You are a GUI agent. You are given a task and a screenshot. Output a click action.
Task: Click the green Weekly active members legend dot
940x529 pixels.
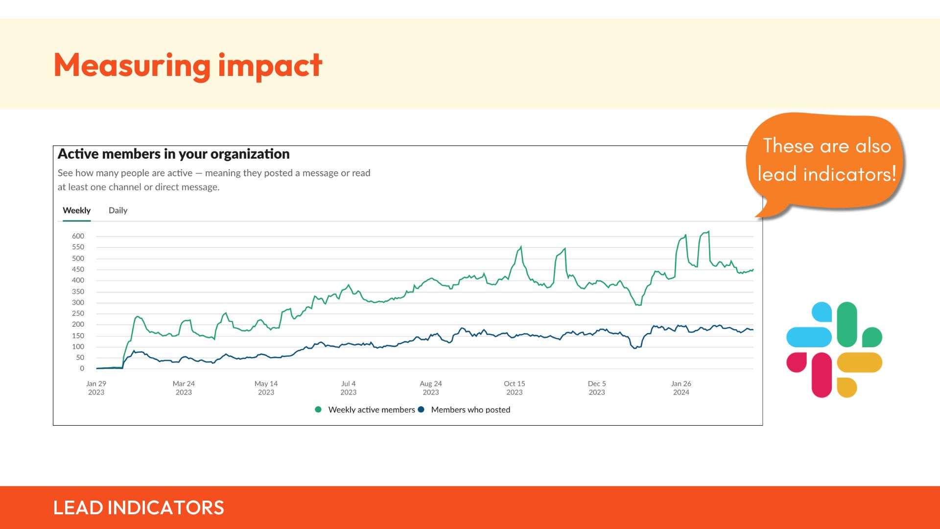(x=318, y=409)
